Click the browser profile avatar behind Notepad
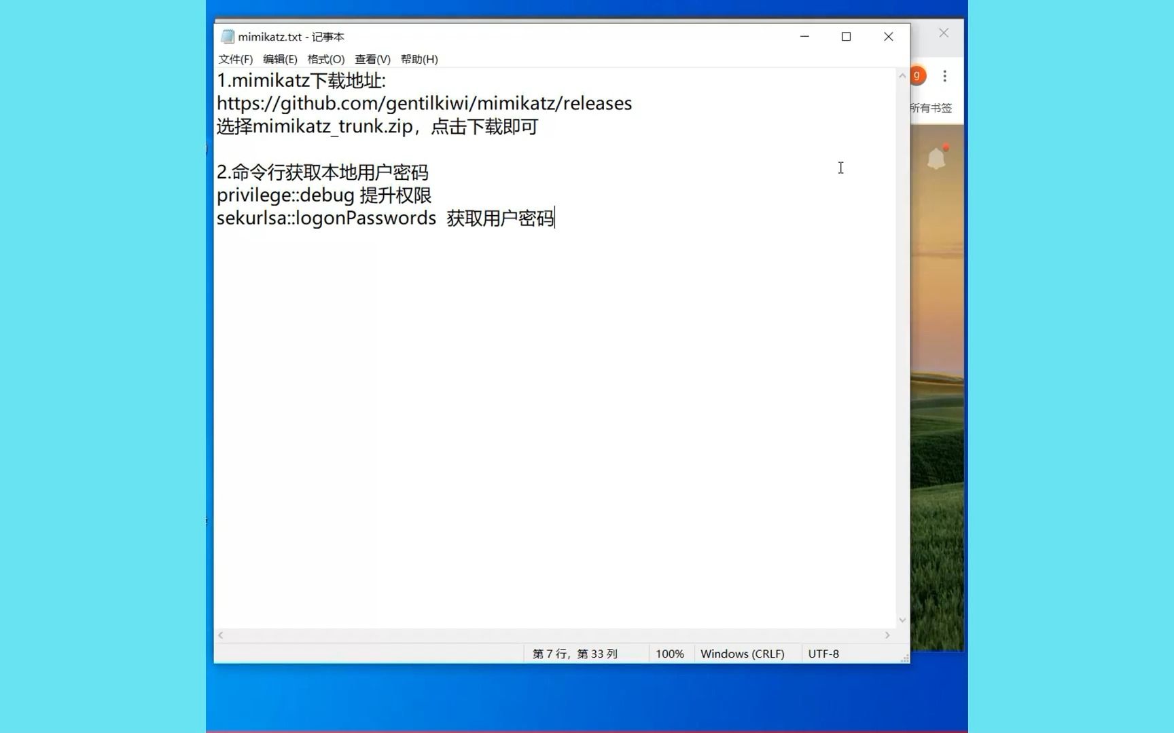This screenshot has height=733, width=1174. click(917, 75)
